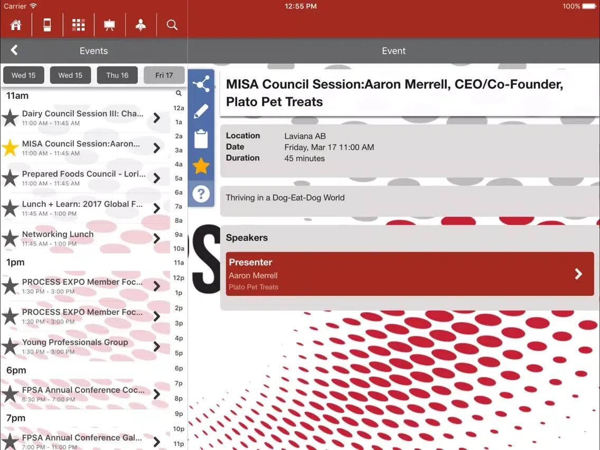Tap the magnifier search icon in top toolbar
600x450 pixels.
(x=172, y=25)
